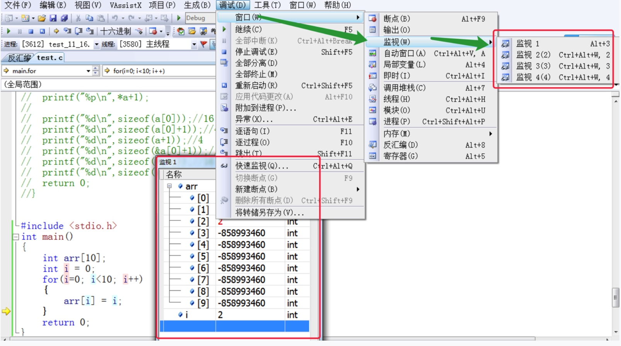This screenshot has width=621, height=346.
Task: Click the add new item toolbar icon
Action: click(x=26, y=18)
